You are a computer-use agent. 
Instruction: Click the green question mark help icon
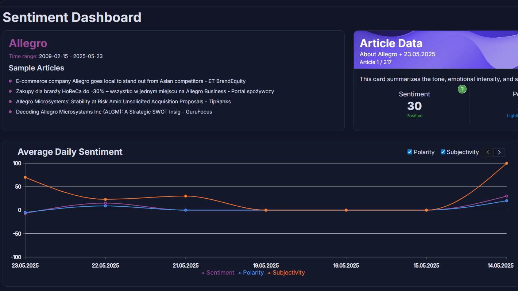(x=462, y=89)
